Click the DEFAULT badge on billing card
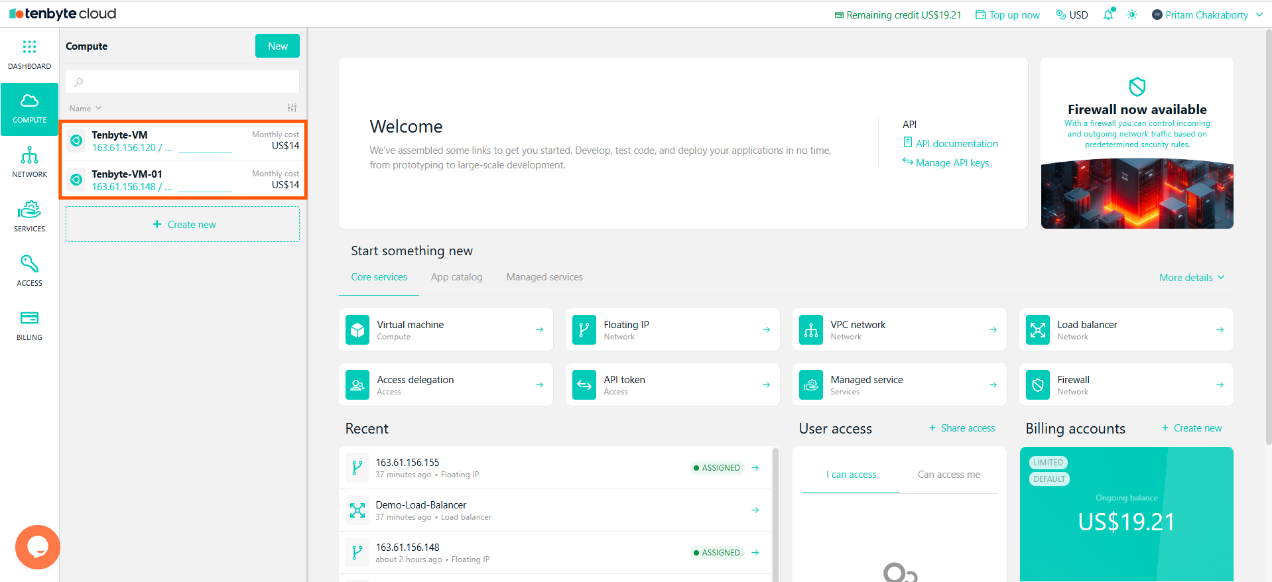The height and width of the screenshot is (582, 1272). (x=1049, y=479)
